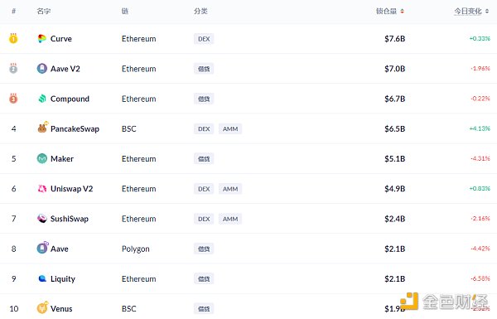Click the Liquity logo icon
This screenshot has width=497, height=319.
(42, 278)
